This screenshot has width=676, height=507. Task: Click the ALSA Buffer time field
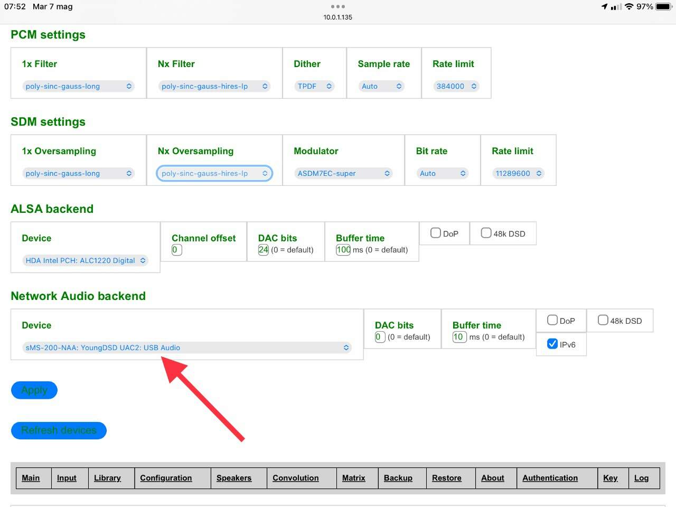coord(343,250)
